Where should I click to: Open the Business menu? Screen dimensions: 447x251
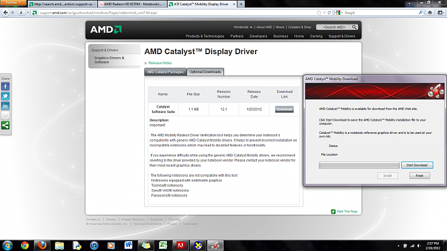[x=281, y=36]
